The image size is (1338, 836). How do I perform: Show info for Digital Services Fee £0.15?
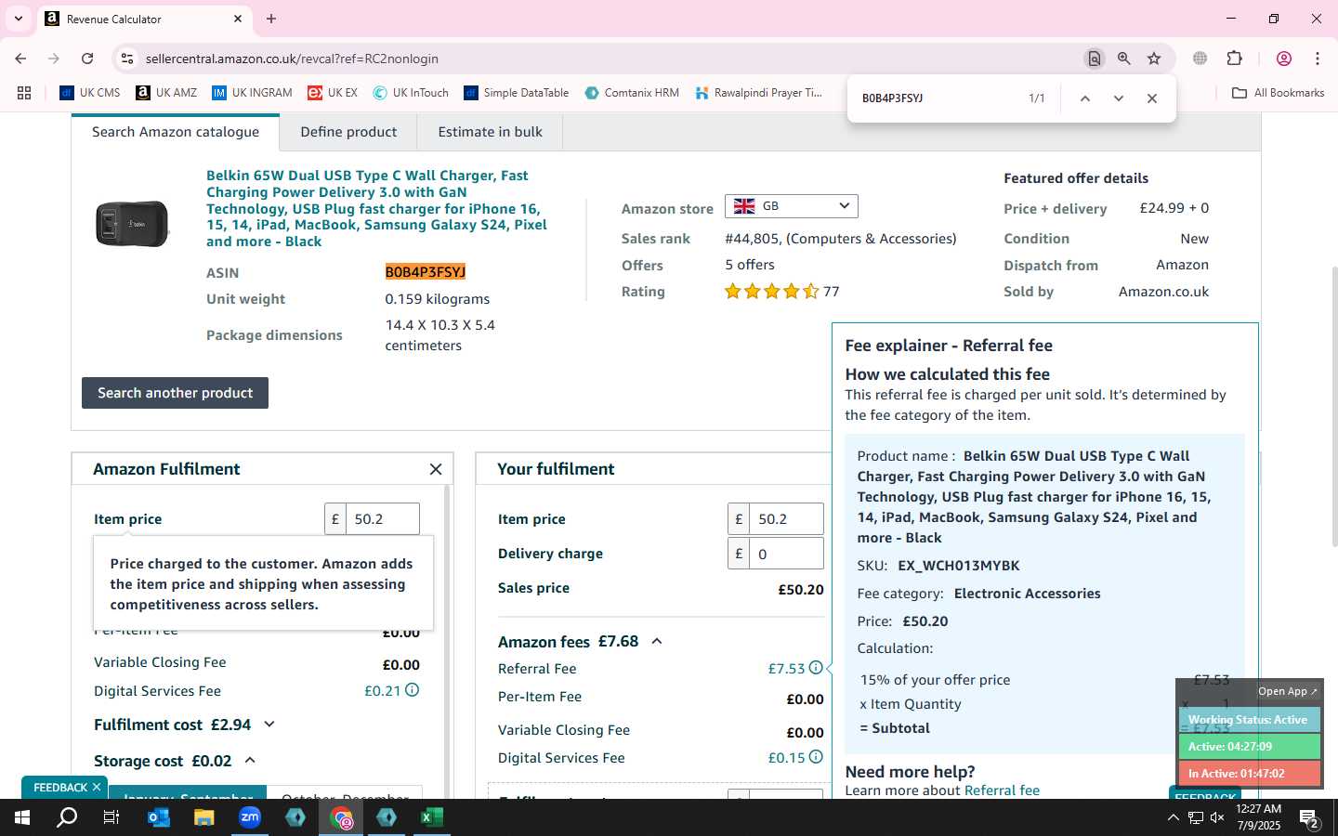[815, 757]
